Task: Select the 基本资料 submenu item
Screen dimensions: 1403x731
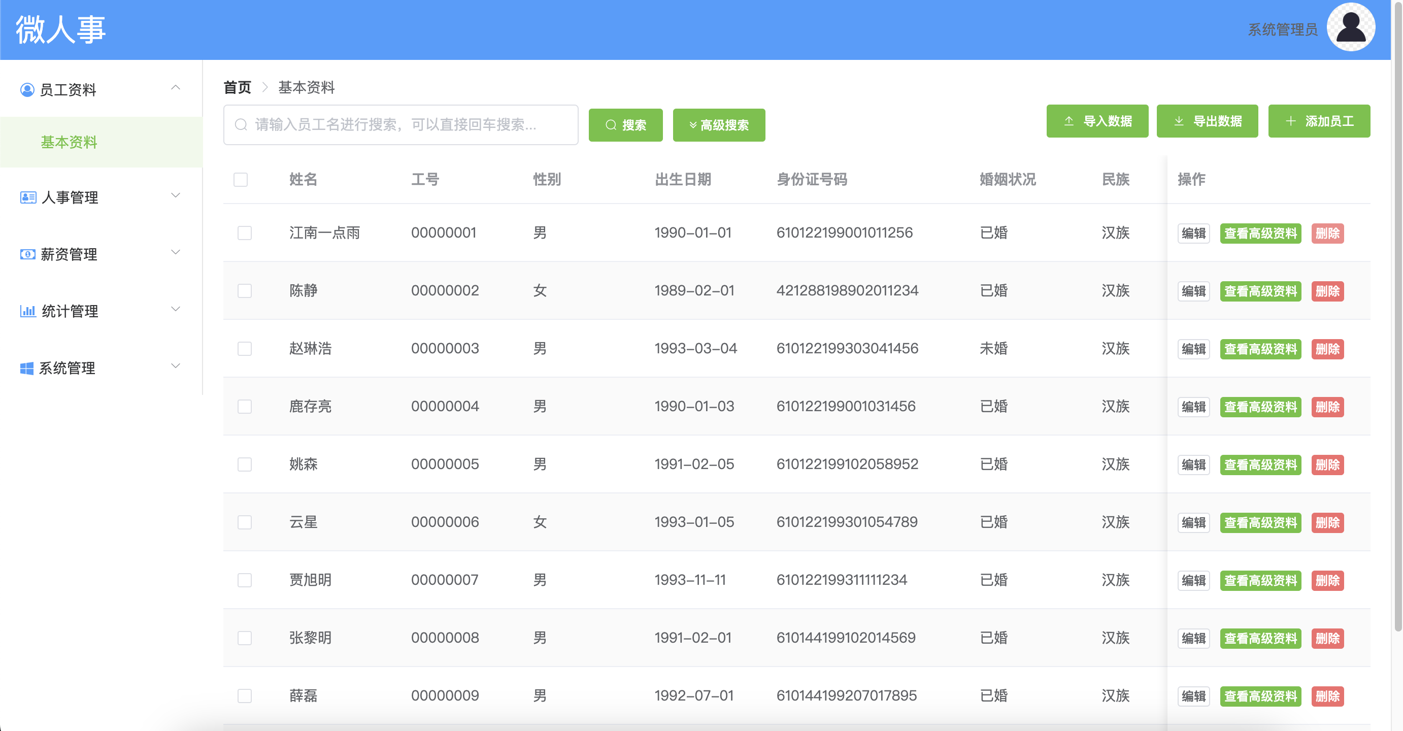Action: pos(102,142)
